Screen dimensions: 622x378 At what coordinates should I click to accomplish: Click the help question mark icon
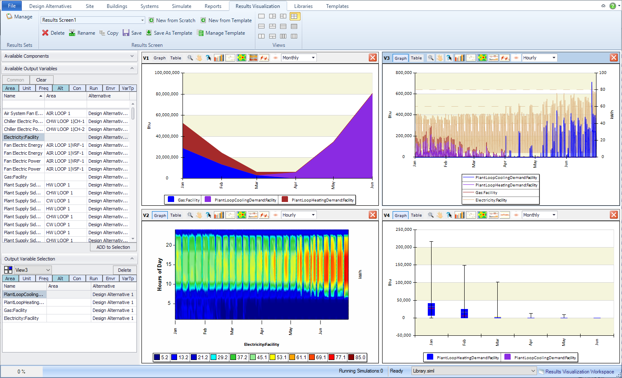pos(613,6)
